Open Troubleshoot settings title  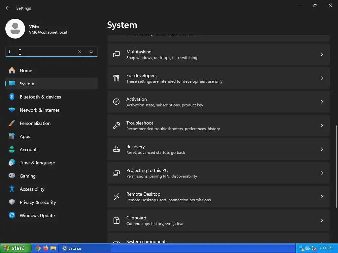click(x=140, y=123)
